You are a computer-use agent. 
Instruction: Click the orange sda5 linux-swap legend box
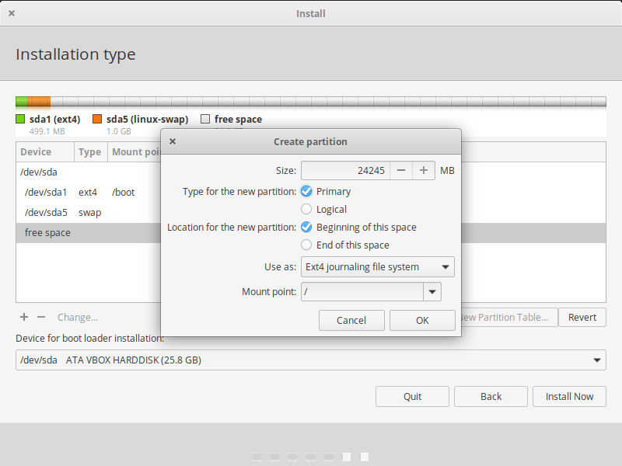[x=97, y=120]
